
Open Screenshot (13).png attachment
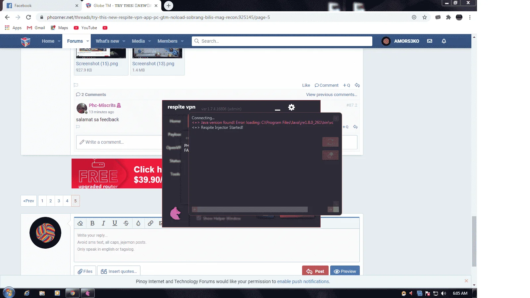click(153, 64)
